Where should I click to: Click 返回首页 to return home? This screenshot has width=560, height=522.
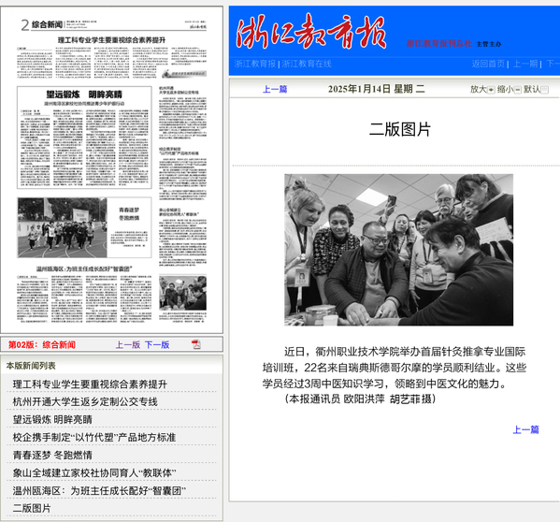point(488,64)
